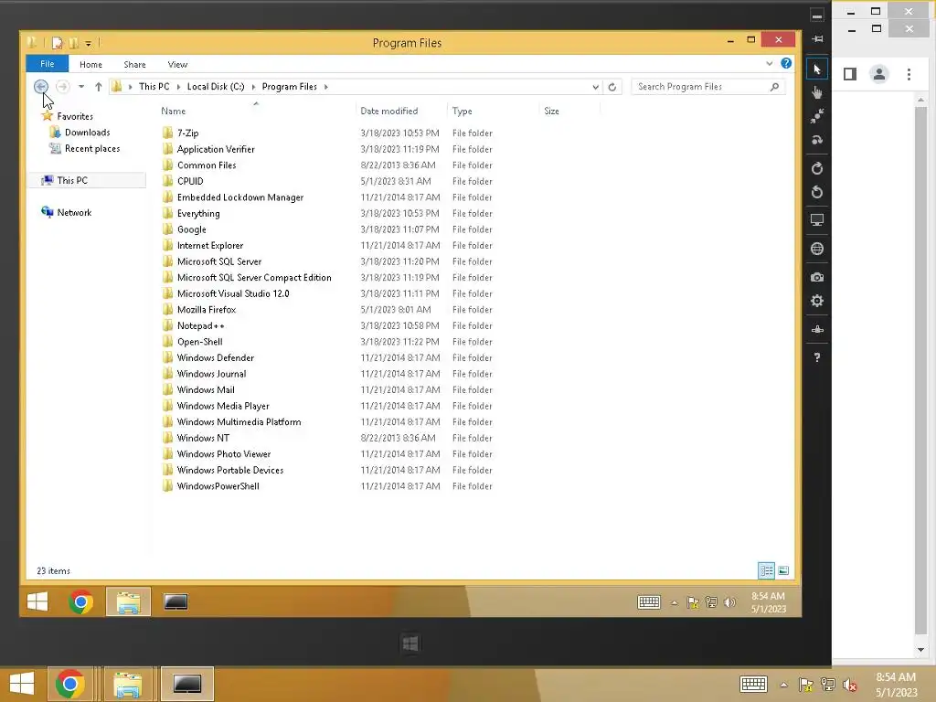Click the Back navigation arrow in Explorer

(40, 87)
